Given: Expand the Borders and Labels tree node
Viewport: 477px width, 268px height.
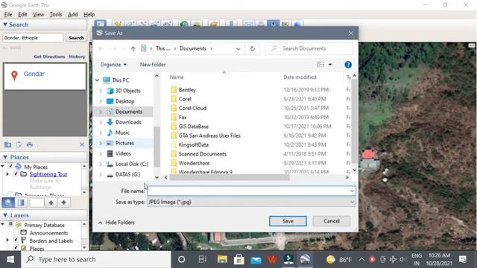Looking at the screenshot, I should pyautogui.click(x=7, y=240).
